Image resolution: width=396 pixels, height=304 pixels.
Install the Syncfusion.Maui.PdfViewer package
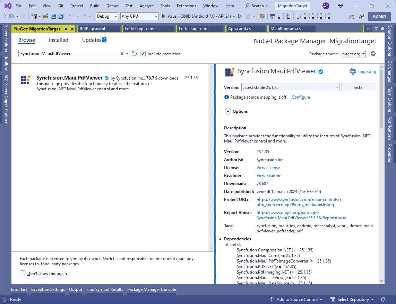coord(359,87)
